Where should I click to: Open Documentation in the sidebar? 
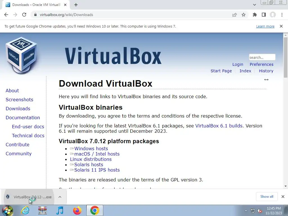23,118
